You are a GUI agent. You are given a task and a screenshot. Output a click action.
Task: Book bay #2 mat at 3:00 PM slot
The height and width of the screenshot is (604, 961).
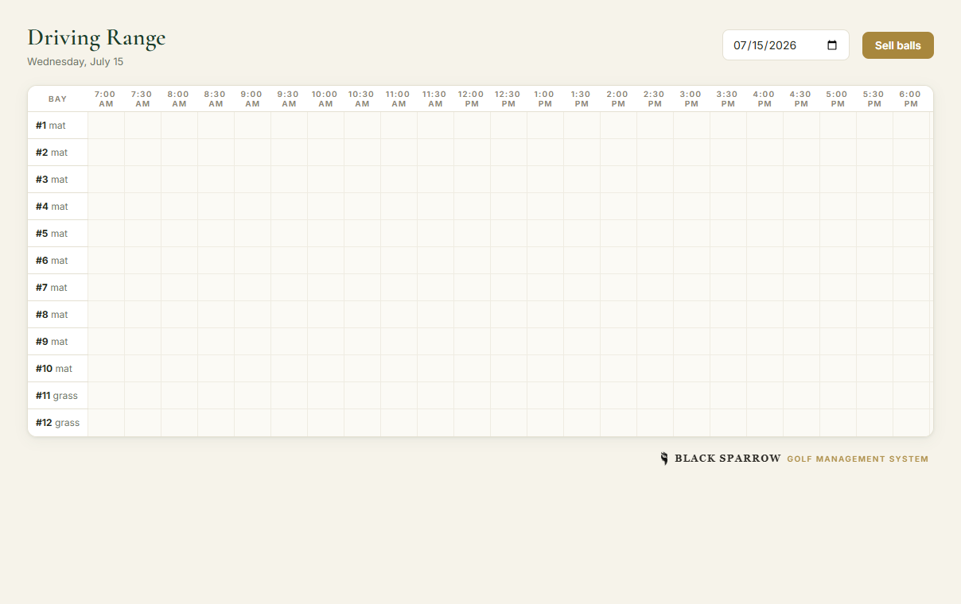(x=692, y=153)
